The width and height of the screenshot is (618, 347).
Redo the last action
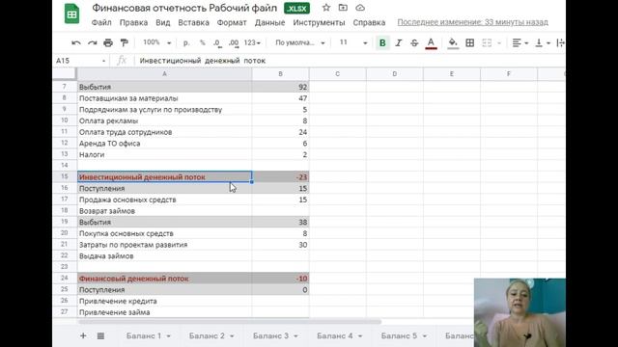coord(93,42)
